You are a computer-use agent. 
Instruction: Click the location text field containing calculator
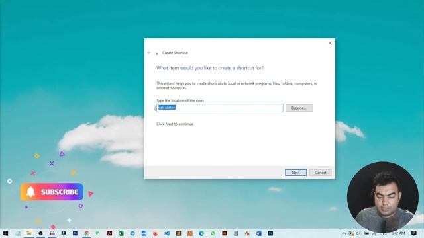219,108
